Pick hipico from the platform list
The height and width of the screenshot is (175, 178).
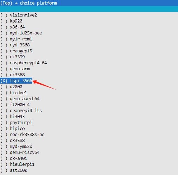click(x=13, y=129)
